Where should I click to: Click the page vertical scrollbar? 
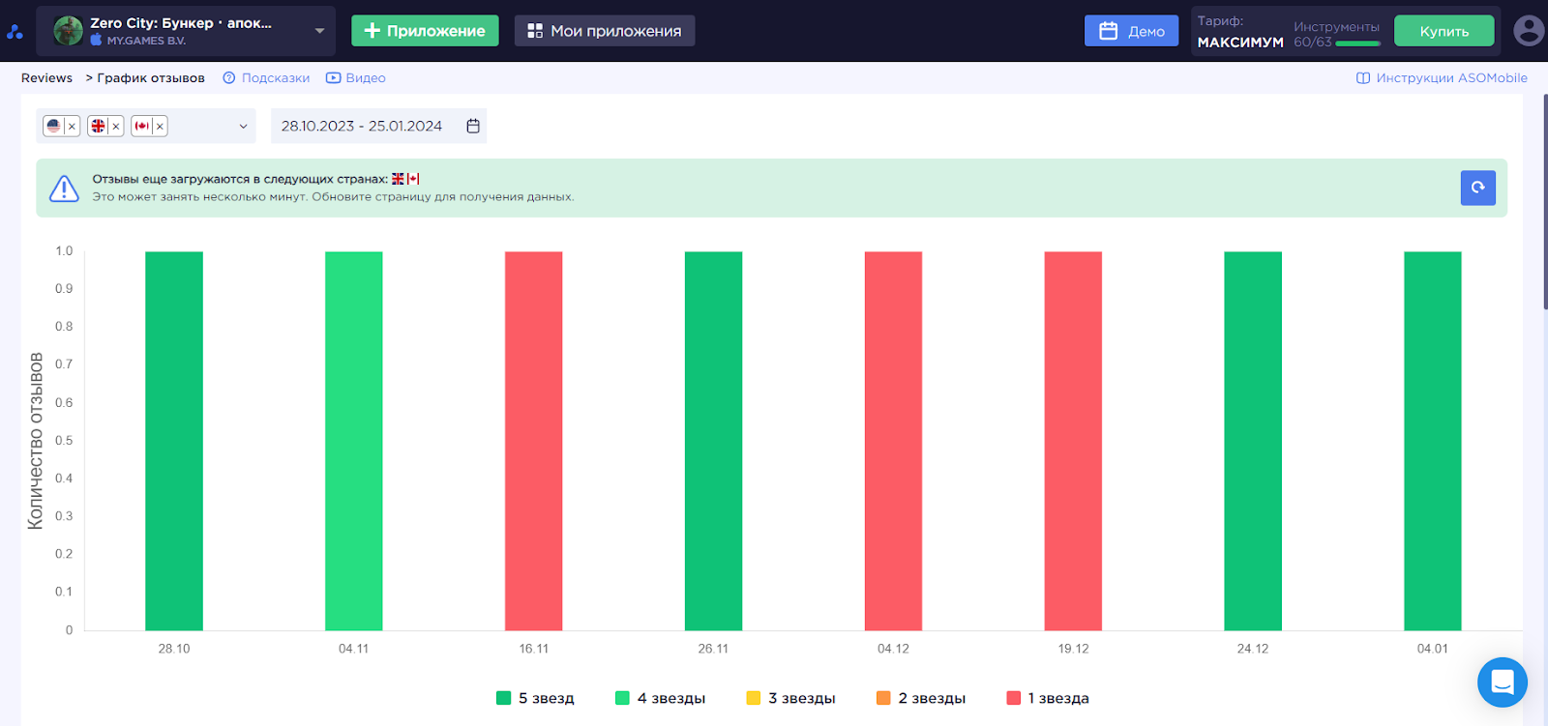[x=1545, y=203]
